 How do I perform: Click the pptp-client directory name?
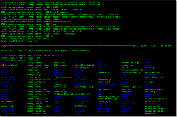point(104,113)
